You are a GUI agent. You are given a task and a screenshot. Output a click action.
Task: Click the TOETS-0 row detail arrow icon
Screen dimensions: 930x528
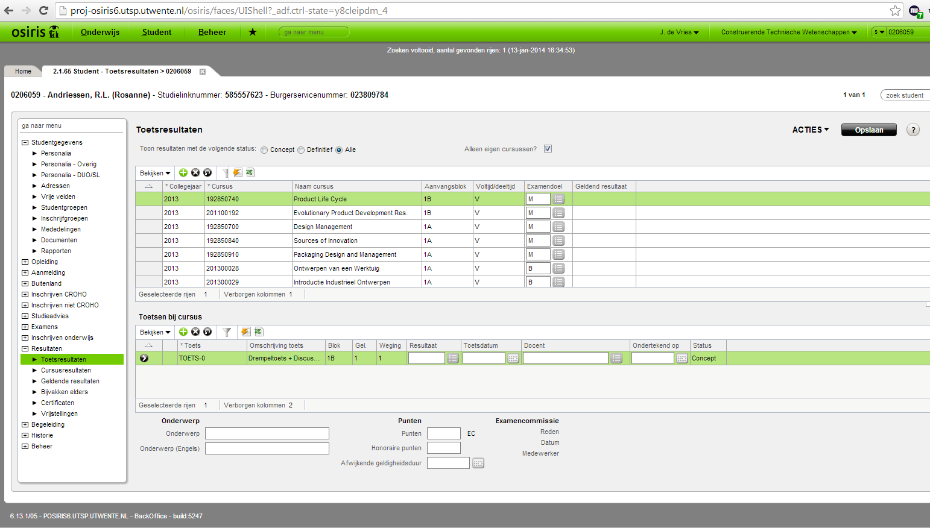pyautogui.click(x=144, y=358)
